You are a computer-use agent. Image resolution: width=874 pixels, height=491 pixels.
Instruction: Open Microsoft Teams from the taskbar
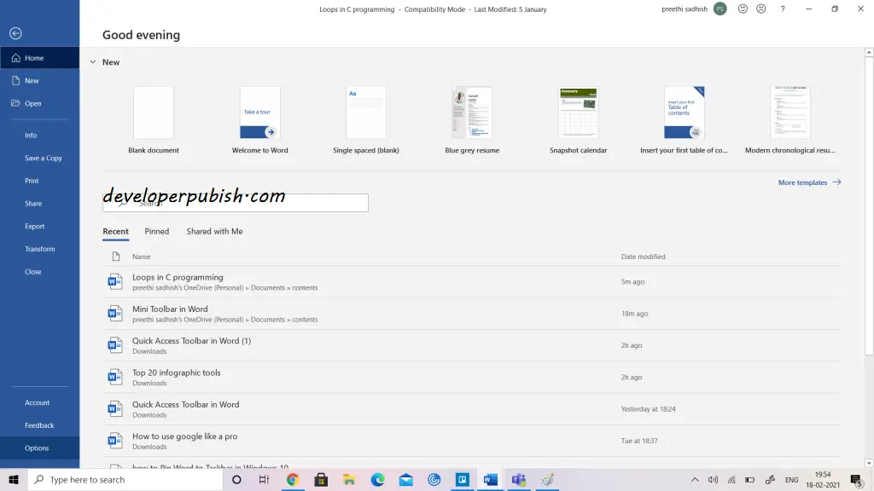(x=519, y=479)
